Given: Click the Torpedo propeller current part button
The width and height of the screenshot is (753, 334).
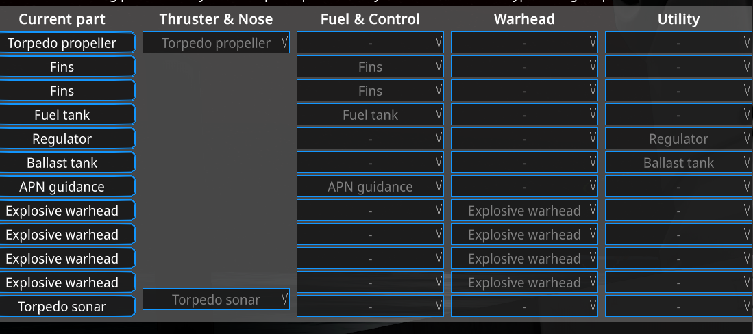Looking at the screenshot, I should point(67,43).
